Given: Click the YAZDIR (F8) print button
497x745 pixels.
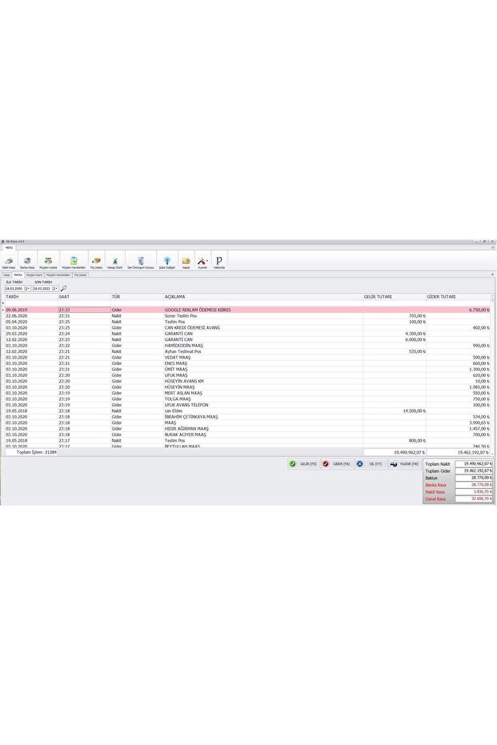Looking at the screenshot, I should click(404, 464).
